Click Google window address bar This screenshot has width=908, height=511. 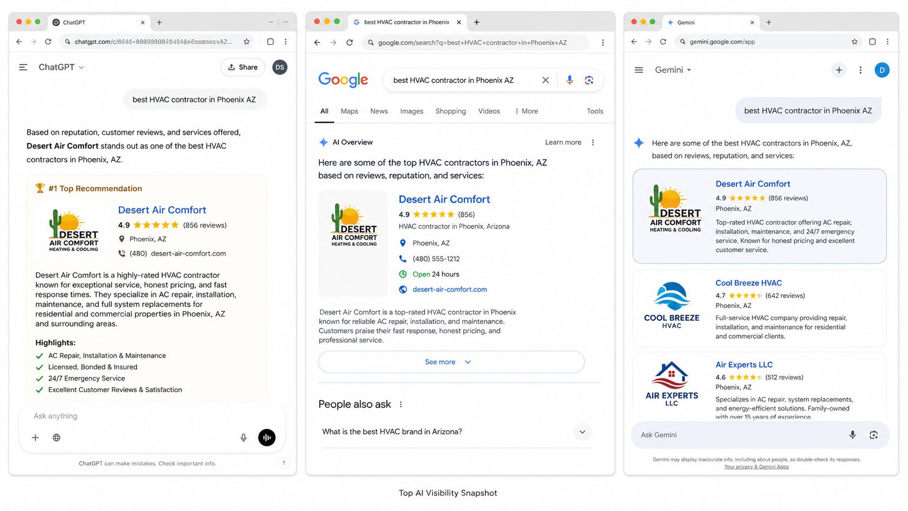pyautogui.click(x=475, y=42)
